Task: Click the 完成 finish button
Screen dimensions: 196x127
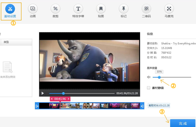Action: click(x=183, y=123)
